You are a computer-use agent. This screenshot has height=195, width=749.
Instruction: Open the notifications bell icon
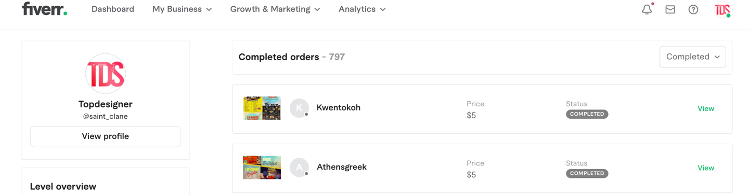(x=647, y=9)
